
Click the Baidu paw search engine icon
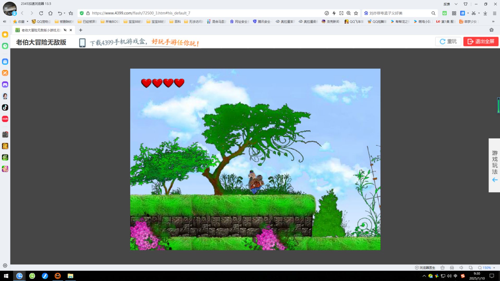coord(366,13)
